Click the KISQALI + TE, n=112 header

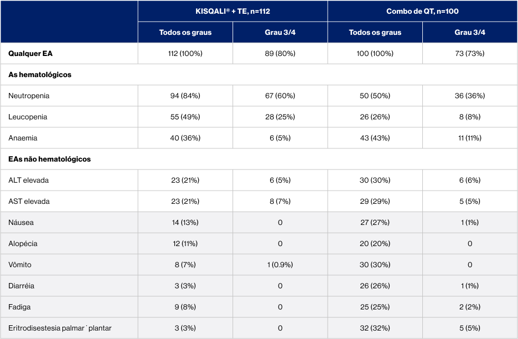(x=233, y=11)
